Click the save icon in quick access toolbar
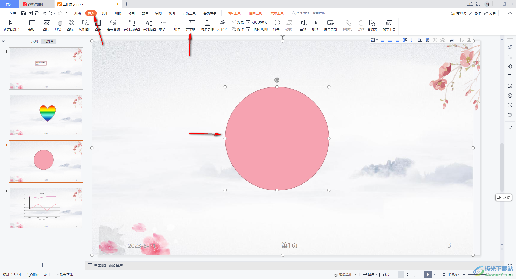The height and width of the screenshot is (279, 516). pyautogui.click(x=24, y=13)
